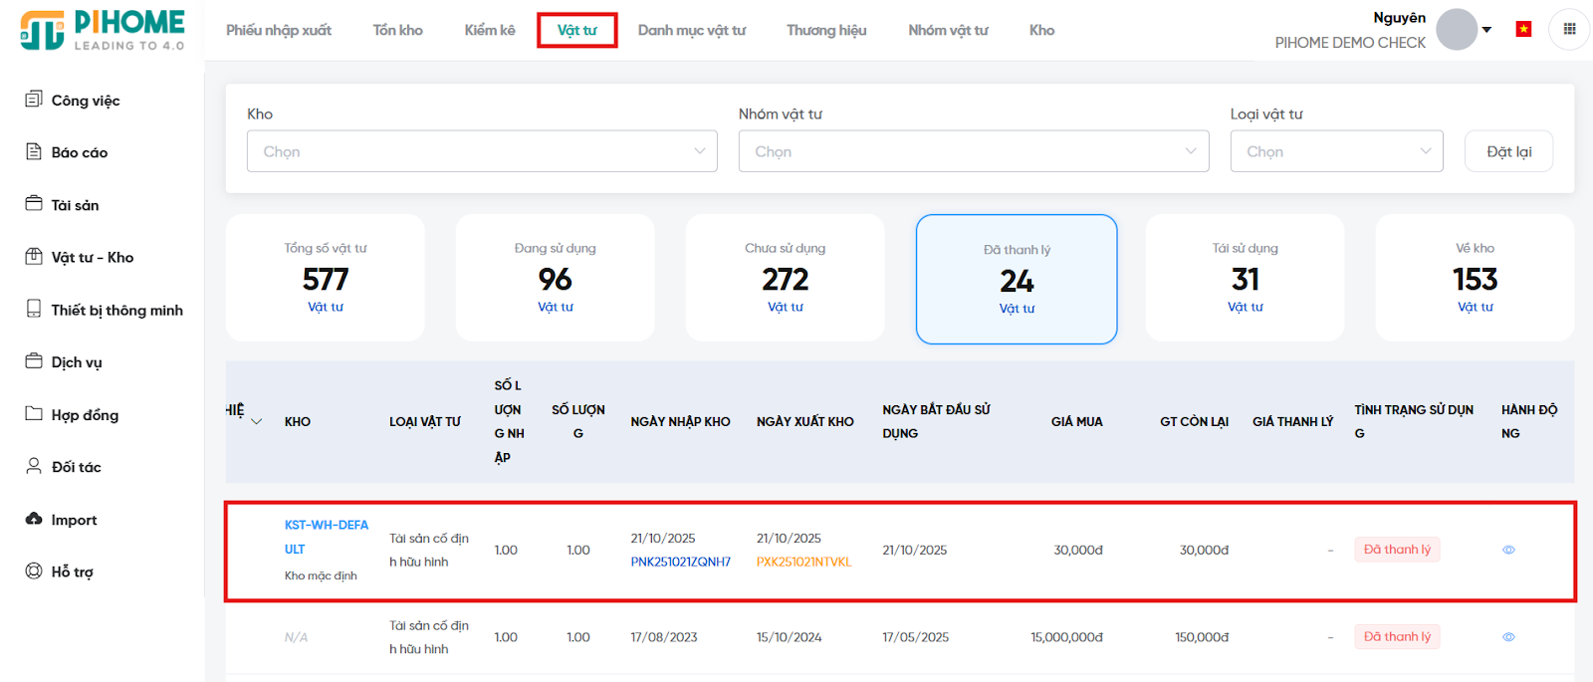
Task: Click the Thiết bị thông minh icon
Action: [x=34, y=309]
